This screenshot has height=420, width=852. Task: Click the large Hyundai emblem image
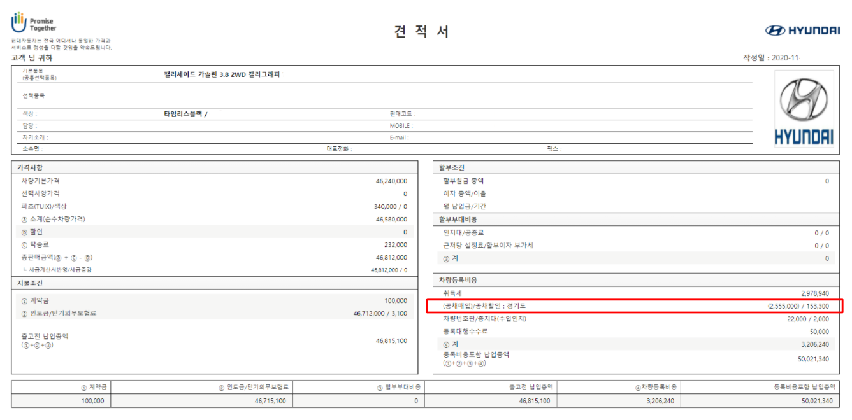point(804,108)
